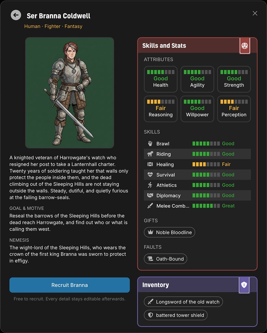Click the NEMESIS heading
The height and width of the screenshot is (333, 267).
click(x=19, y=240)
